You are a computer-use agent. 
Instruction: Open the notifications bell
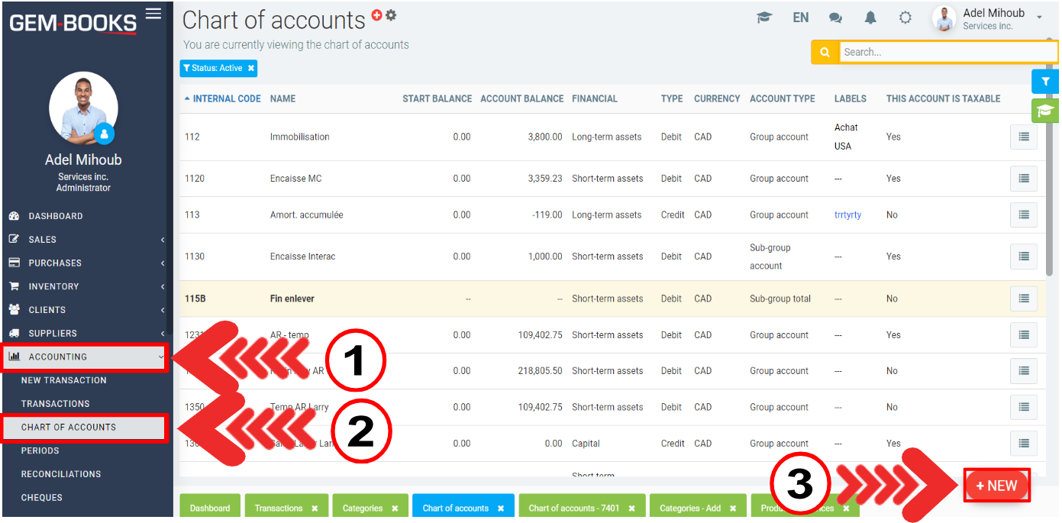870,18
